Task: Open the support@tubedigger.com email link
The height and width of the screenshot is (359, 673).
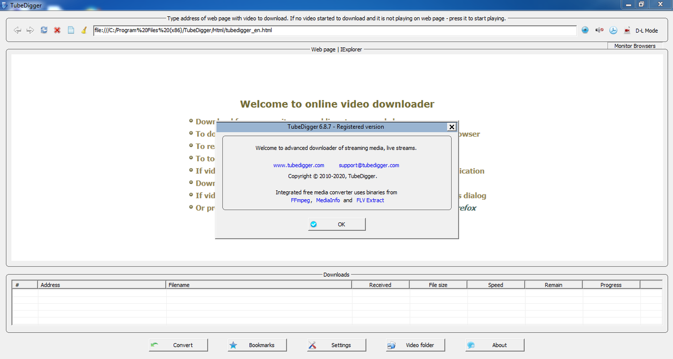Action: (x=369, y=165)
